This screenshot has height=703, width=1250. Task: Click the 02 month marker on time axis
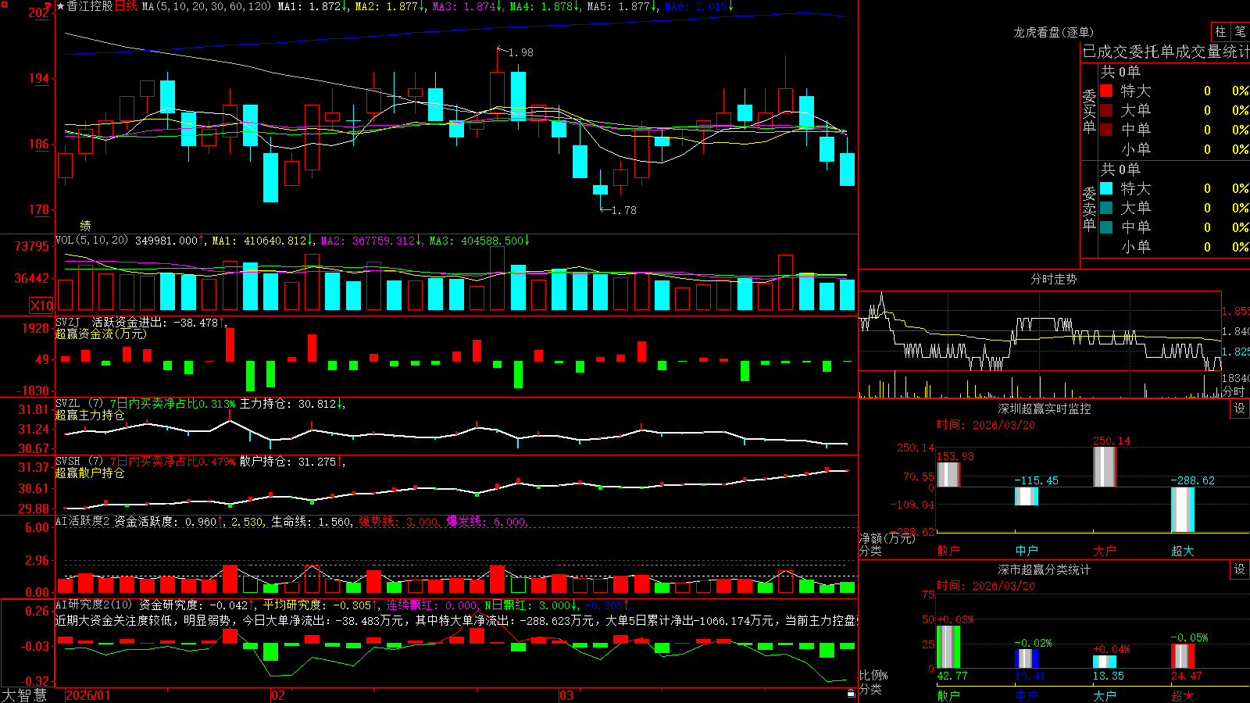click(x=278, y=695)
